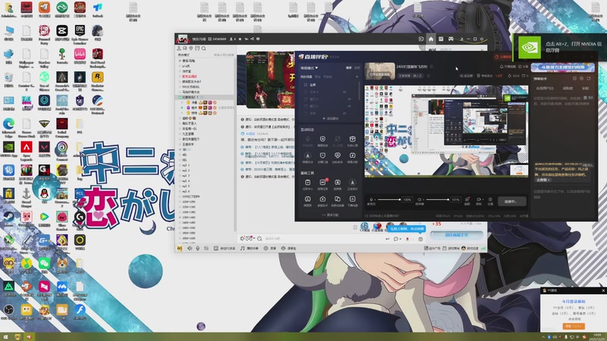Screen dimensions: 607x341
Task: Click the 分享 share link
Action: tap(524, 67)
